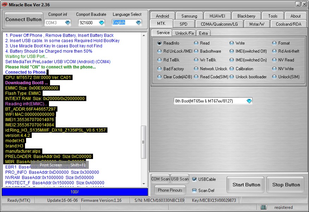Open the Extra sub-tab
Image resolution: width=309 pixels, height=212 pixels.
[203, 33]
